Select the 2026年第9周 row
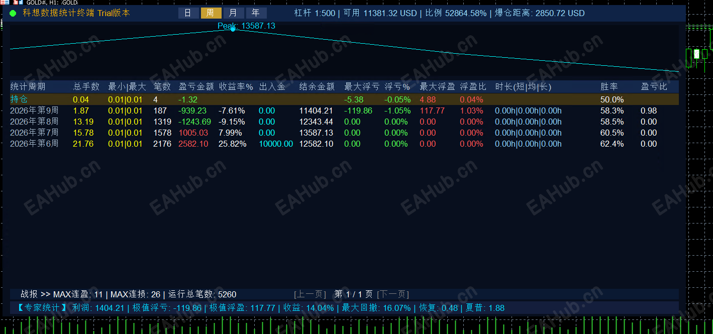713x334 pixels. tap(344, 110)
